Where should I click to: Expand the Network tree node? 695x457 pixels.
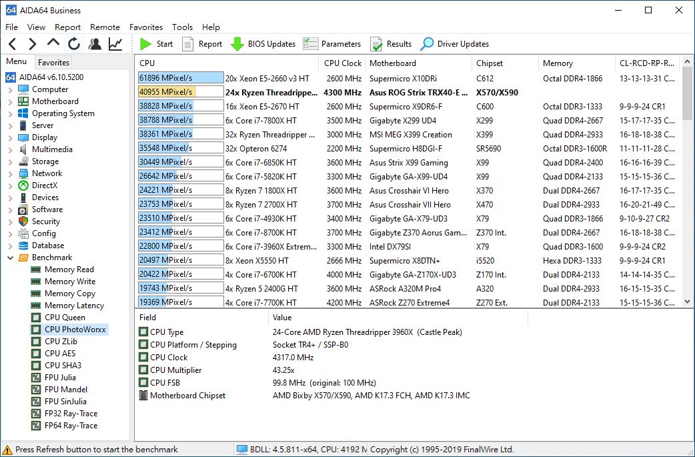pos(10,173)
